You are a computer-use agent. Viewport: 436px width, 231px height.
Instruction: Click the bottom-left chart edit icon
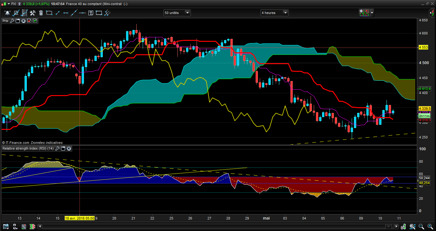click(6, 227)
